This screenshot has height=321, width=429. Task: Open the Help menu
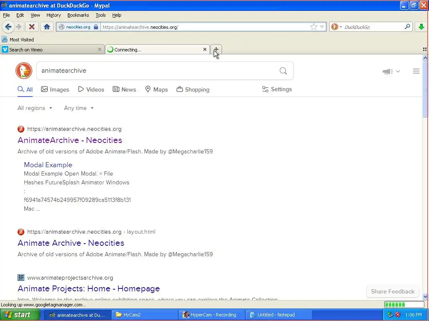116,15
